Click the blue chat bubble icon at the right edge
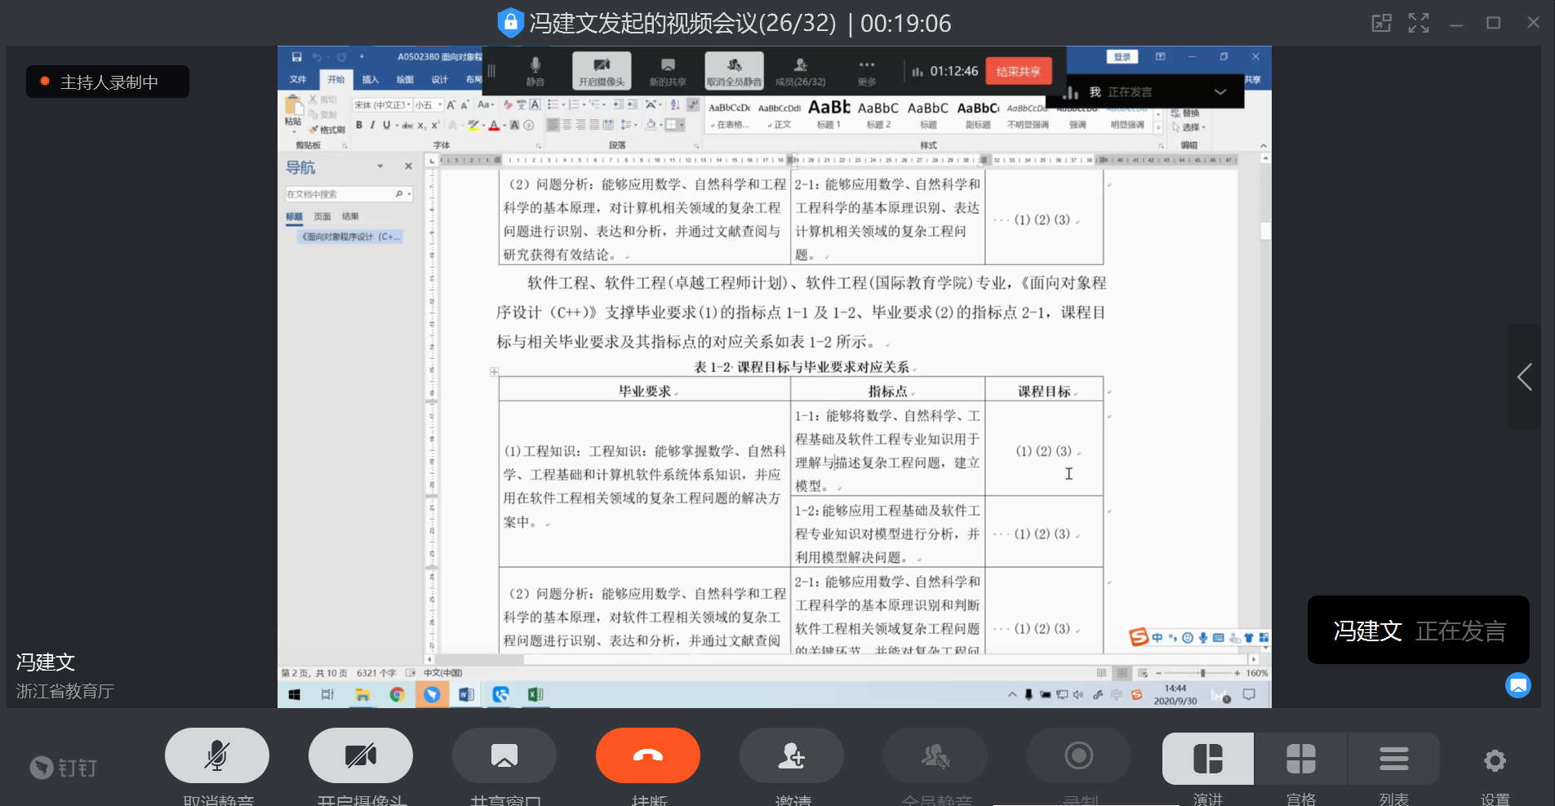Screen dimensions: 1555x806 pos(1518,685)
